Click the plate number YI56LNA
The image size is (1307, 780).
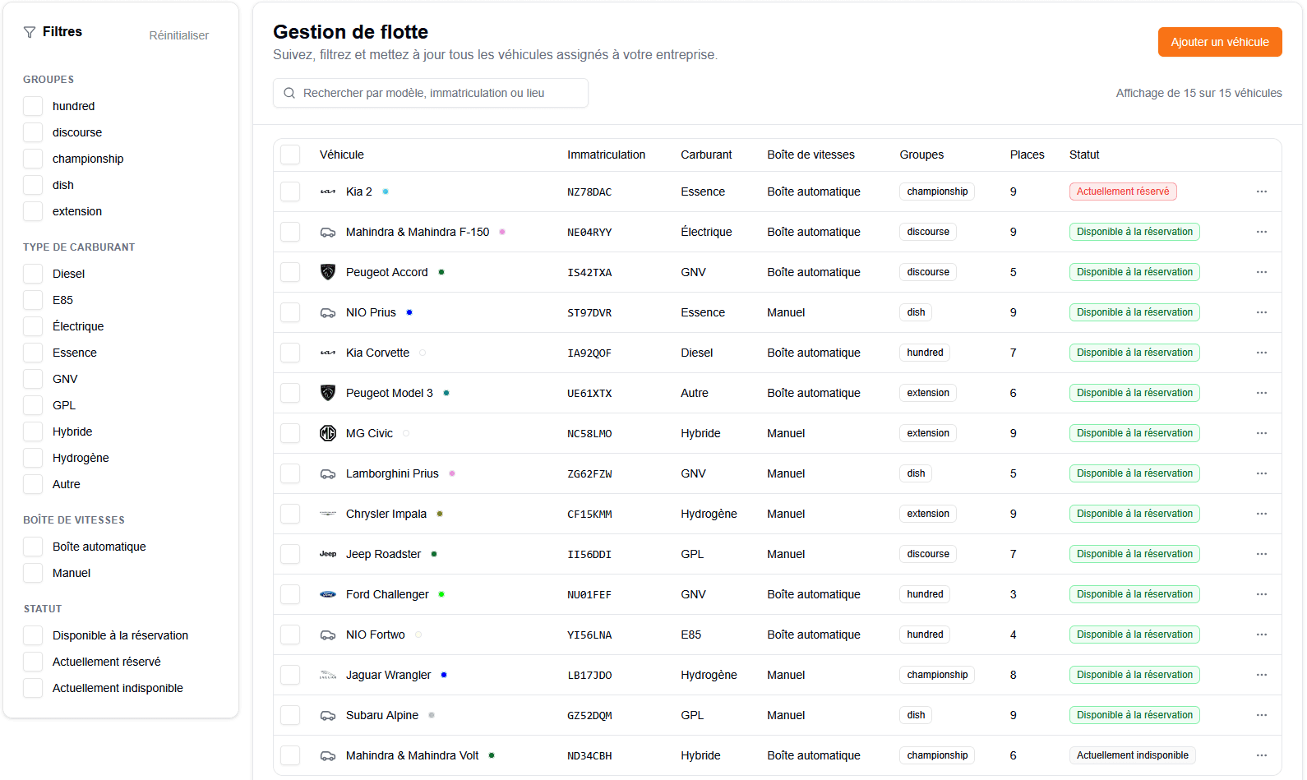(x=589, y=635)
